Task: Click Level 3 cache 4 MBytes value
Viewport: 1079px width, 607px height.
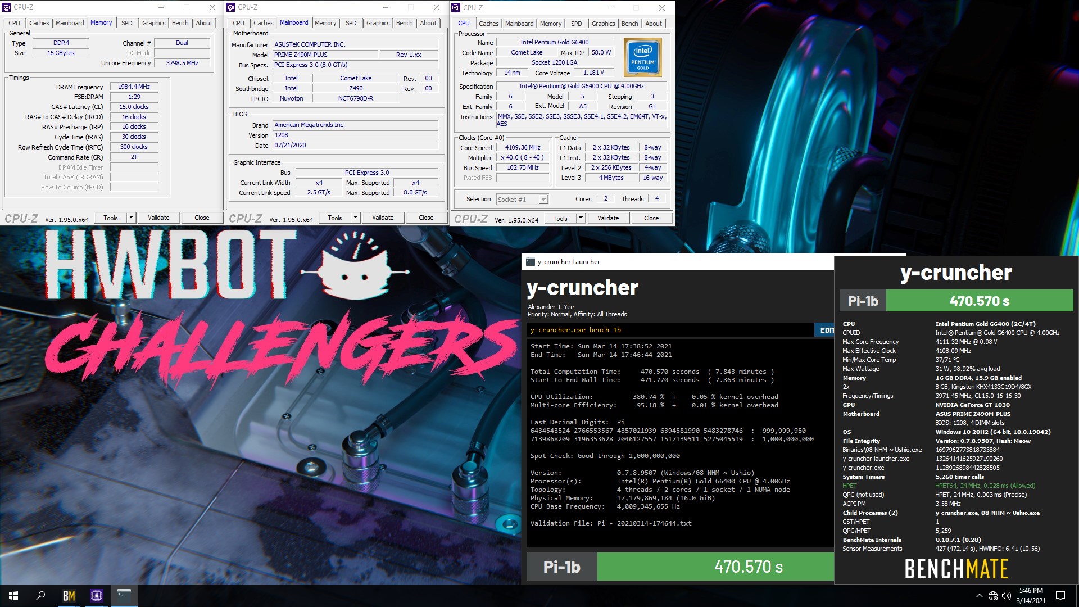Action: click(611, 178)
